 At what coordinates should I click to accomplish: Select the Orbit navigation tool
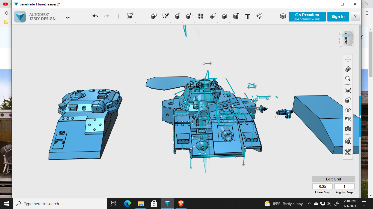click(x=348, y=69)
